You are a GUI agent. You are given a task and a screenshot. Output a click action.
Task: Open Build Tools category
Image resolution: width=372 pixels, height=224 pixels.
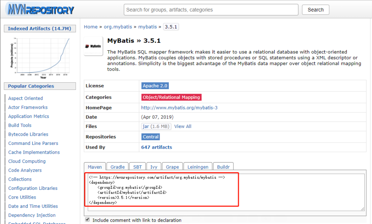coord(20,125)
